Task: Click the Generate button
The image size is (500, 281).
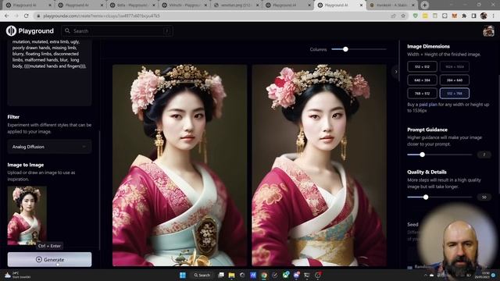Action: [x=49, y=259]
